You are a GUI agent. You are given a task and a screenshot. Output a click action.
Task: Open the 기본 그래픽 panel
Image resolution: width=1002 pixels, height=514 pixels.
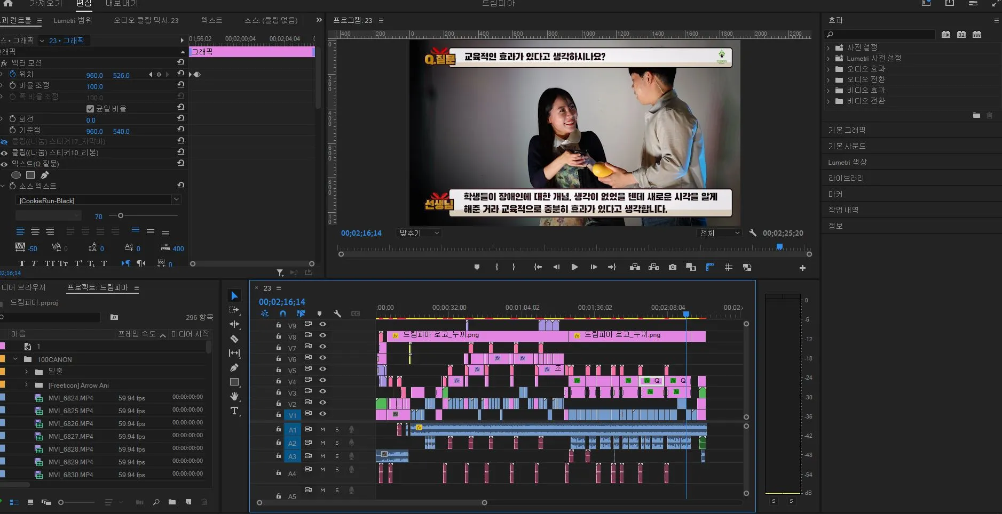point(847,130)
